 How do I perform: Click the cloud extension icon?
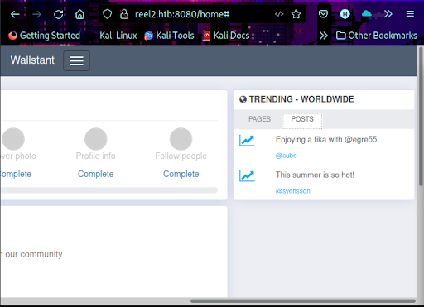[366, 13]
